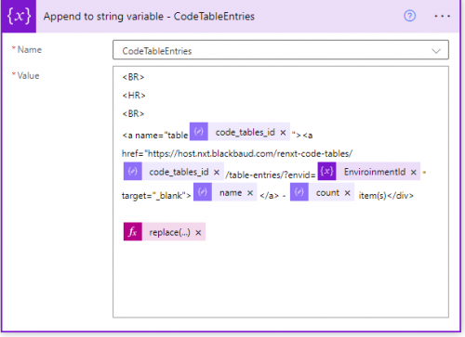Select the name token label
Screen dimensions: 465x337
click(231, 193)
